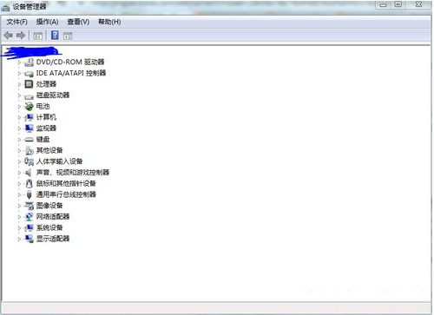Select the 其他设备 label
The width and height of the screenshot is (434, 315).
(49, 150)
